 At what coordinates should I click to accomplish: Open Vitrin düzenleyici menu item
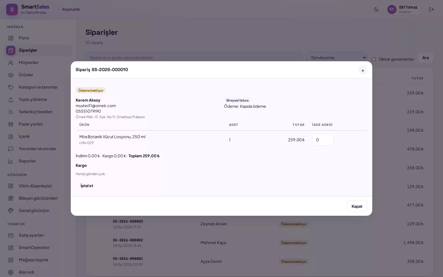coord(39,186)
